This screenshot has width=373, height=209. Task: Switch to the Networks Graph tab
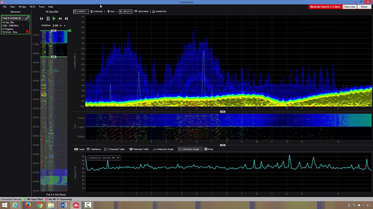point(163,149)
